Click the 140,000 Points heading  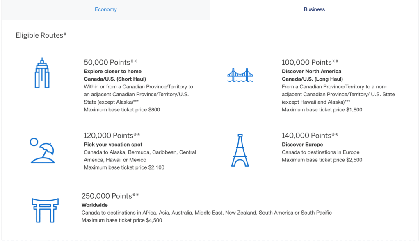pos(310,135)
